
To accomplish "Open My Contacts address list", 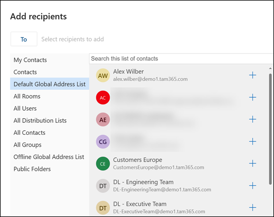I will click(x=30, y=60).
